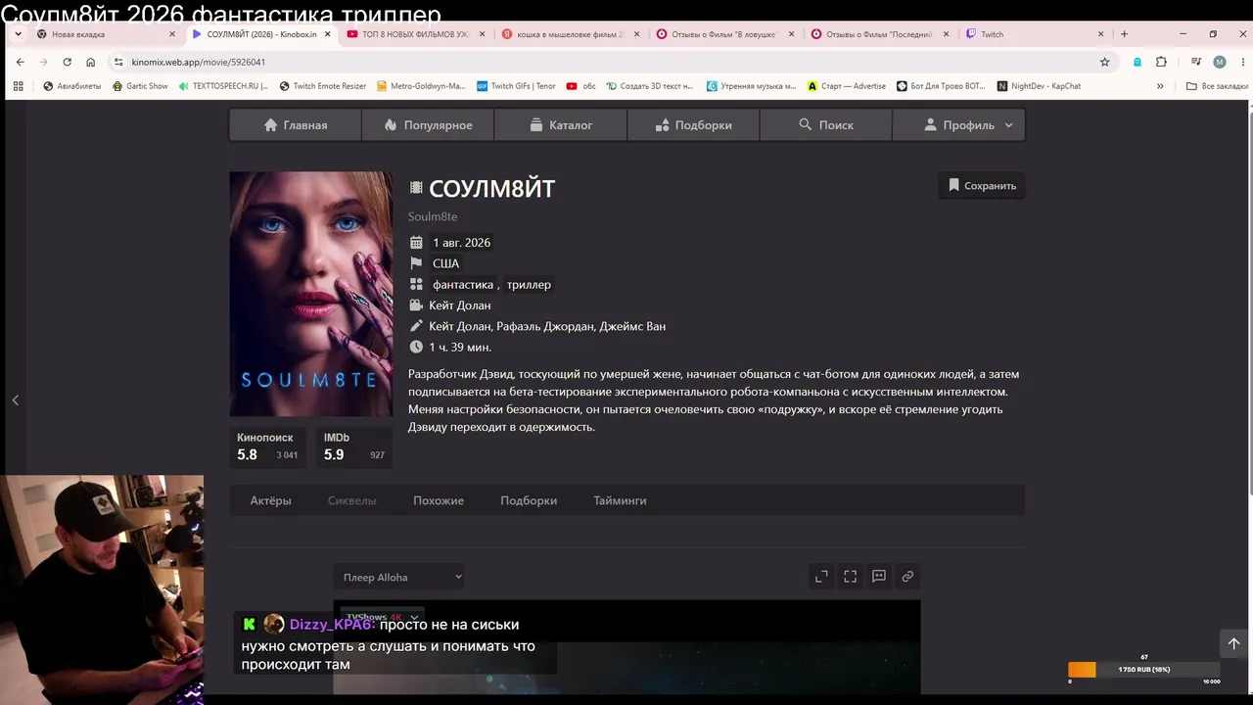The width and height of the screenshot is (1253, 705).
Task: Click the триллер genre link
Action: click(x=529, y=285)
